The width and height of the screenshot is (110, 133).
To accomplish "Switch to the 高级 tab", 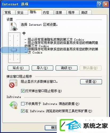I will [x=86, y=12].
